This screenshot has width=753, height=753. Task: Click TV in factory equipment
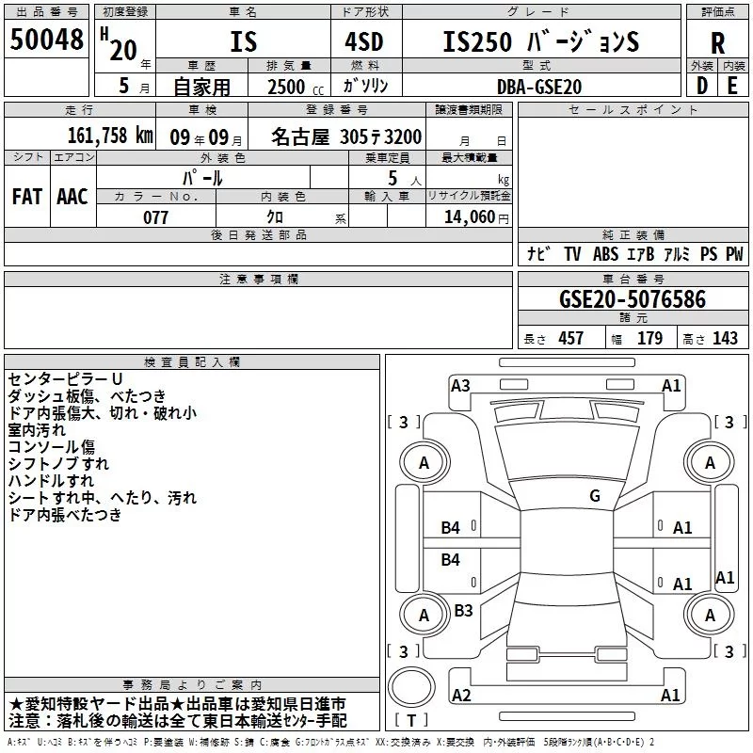click(572, 253)
